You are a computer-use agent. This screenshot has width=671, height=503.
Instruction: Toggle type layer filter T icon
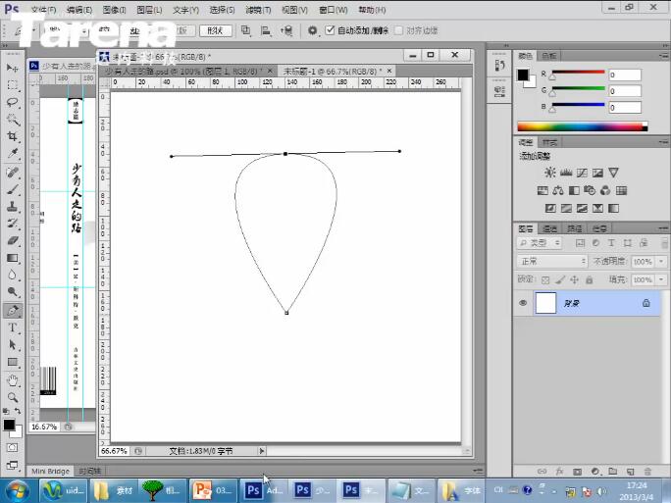[x=611, y=243]
